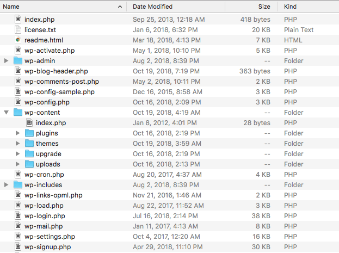
Task: Select the wp-settings.php file name
Action: [x=50, y=237]
